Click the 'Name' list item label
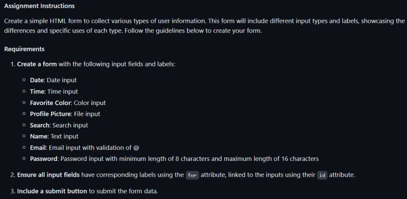The width and height of the screenshot is (407, 199). [x=39, y=136]
